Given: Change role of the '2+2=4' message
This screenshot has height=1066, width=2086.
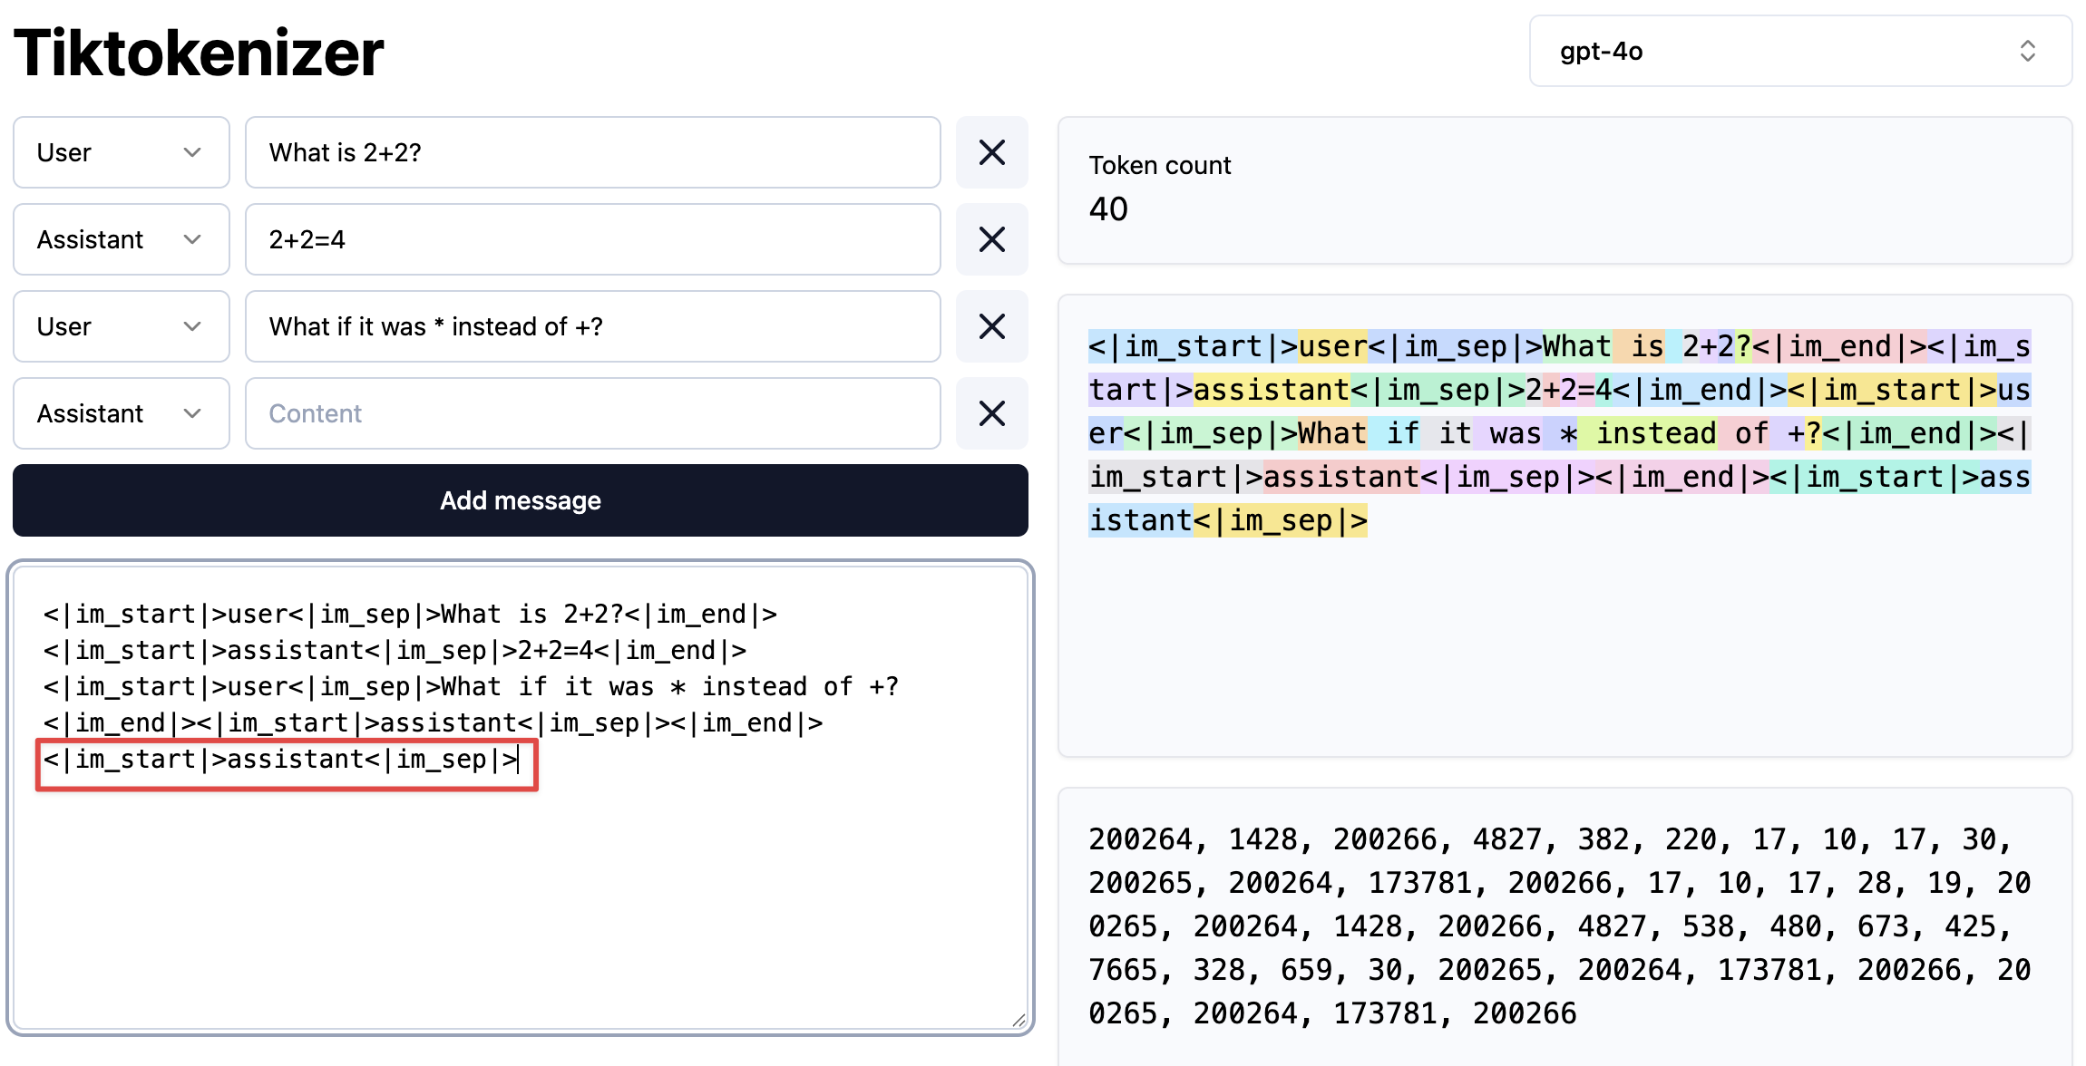Looking at the screenshot, I should pos(121,239).
